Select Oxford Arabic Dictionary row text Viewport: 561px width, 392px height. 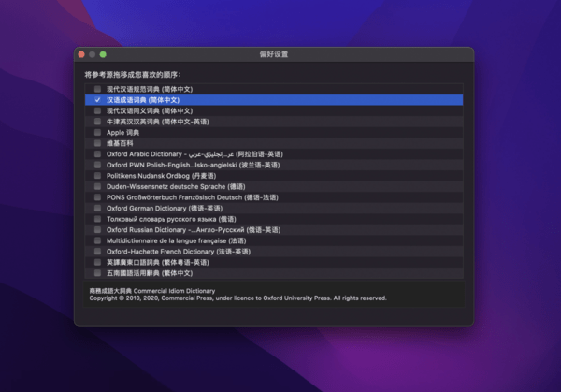pos(194,154)
